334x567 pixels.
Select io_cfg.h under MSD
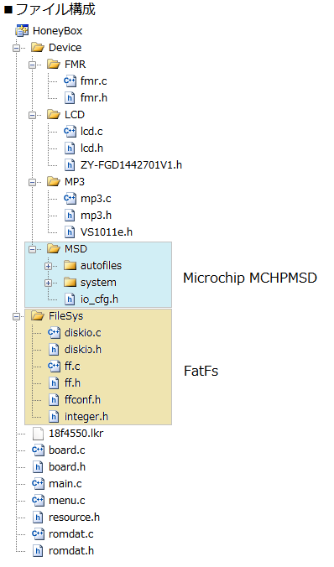(x=99, y=299)
